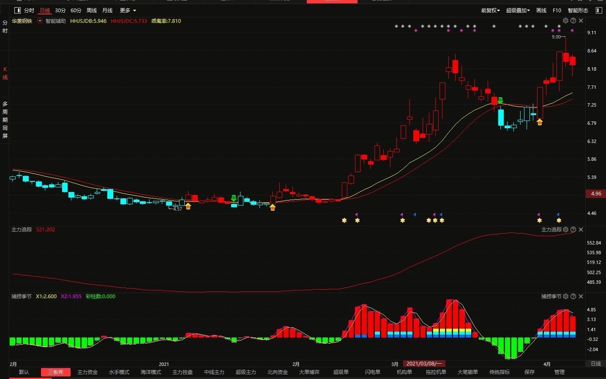The height and width of the screenshot is (379, 606).
Task: Close the 捕捞季节 indicator panel
Action: pyautogui.click(x=581, y=297)
